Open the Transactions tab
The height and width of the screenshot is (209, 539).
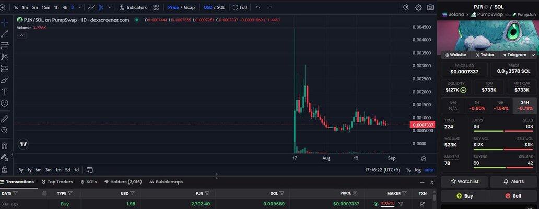[x=17, y=182]
